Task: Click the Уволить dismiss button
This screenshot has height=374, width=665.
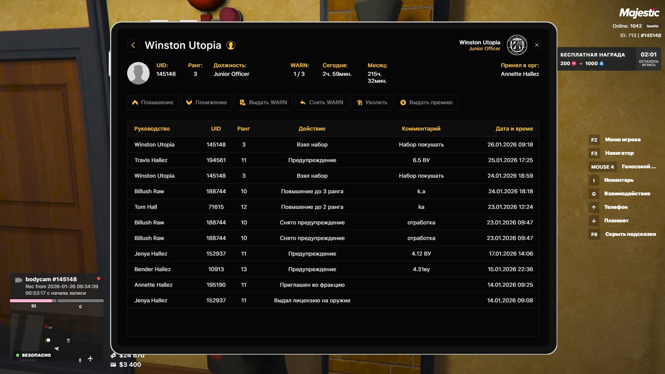Action: [x=372, y=103]
